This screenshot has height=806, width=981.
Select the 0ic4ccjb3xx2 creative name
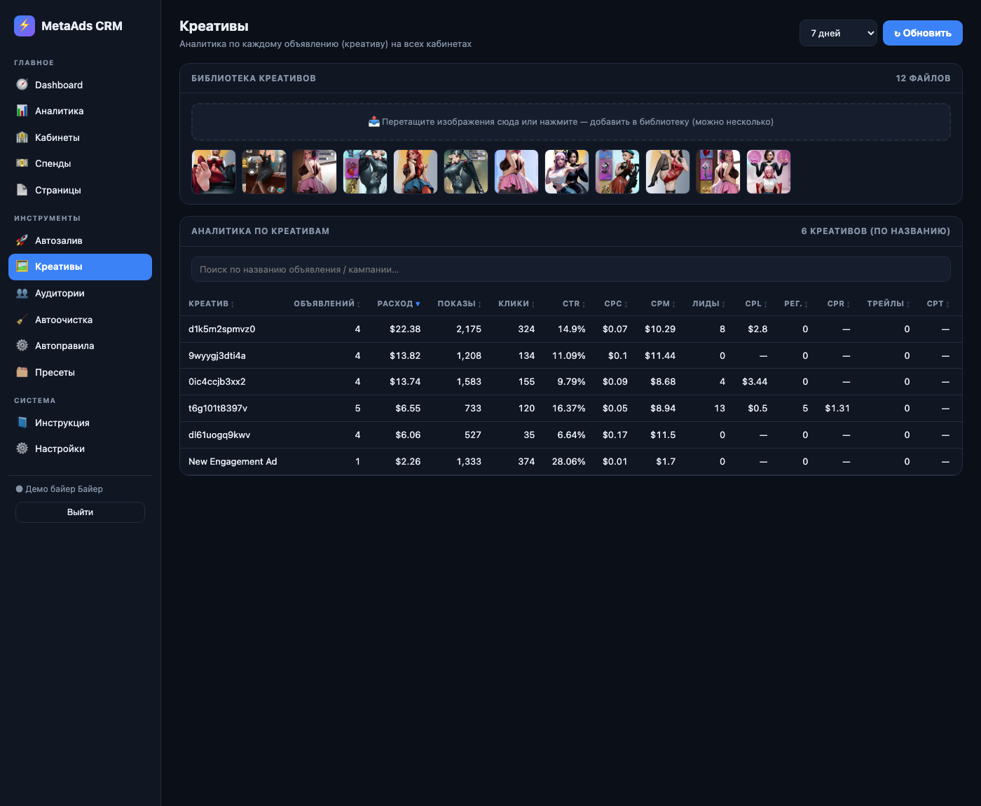(x=217, y=381)
